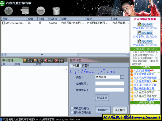Image resolution: width=162 pixels, height=121 pixels.
Task: Click the green plus add-website icon
Action: (x=9, y=10)
